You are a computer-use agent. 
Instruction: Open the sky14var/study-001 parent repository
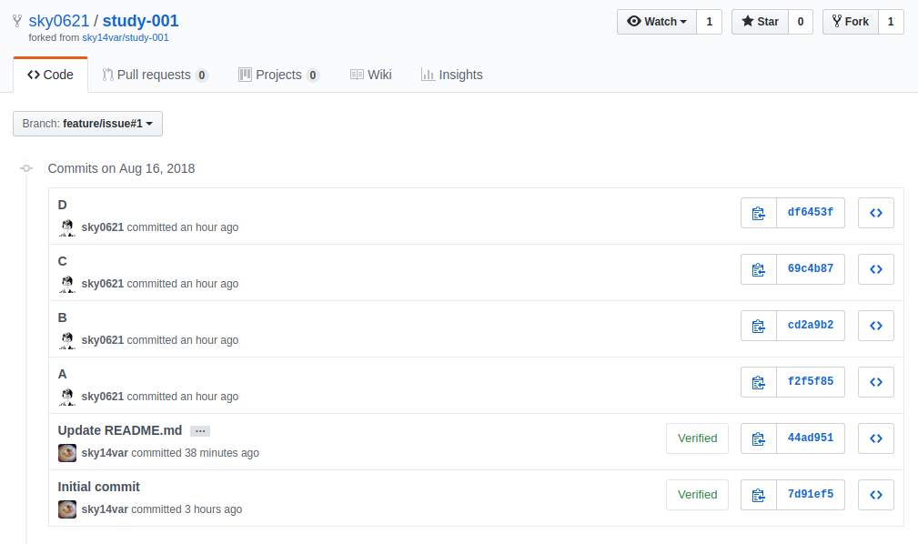(126, 37)
